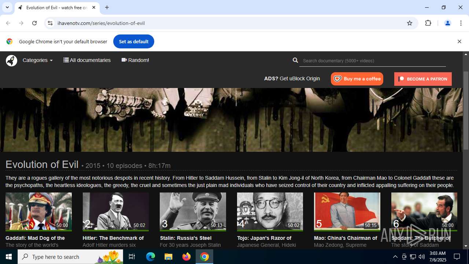Image resolution: width=469 pixels, height=264 pixels.
Task: Click the rocket site logo icon
Action: (11, 60)
